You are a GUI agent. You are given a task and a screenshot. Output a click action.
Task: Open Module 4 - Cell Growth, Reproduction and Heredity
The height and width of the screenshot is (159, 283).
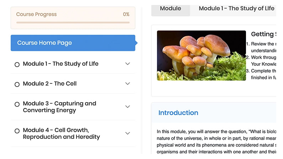[x=61, y=133]
